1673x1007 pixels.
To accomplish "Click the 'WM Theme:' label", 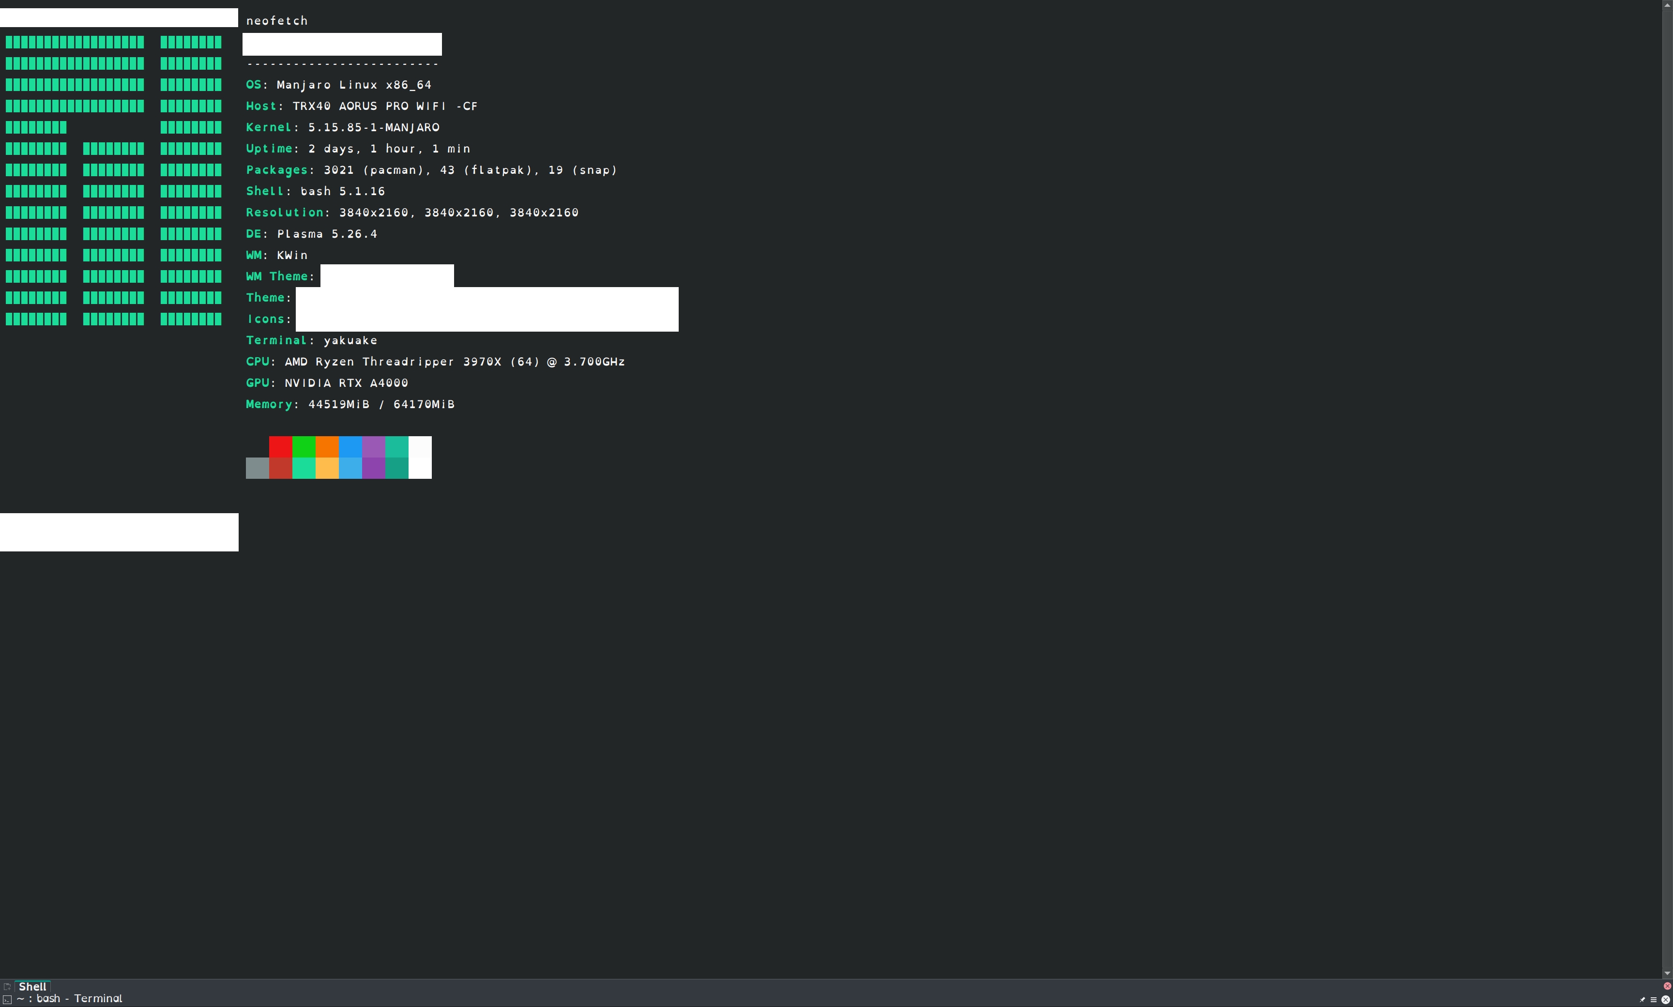I will click(x=280, y=276).
